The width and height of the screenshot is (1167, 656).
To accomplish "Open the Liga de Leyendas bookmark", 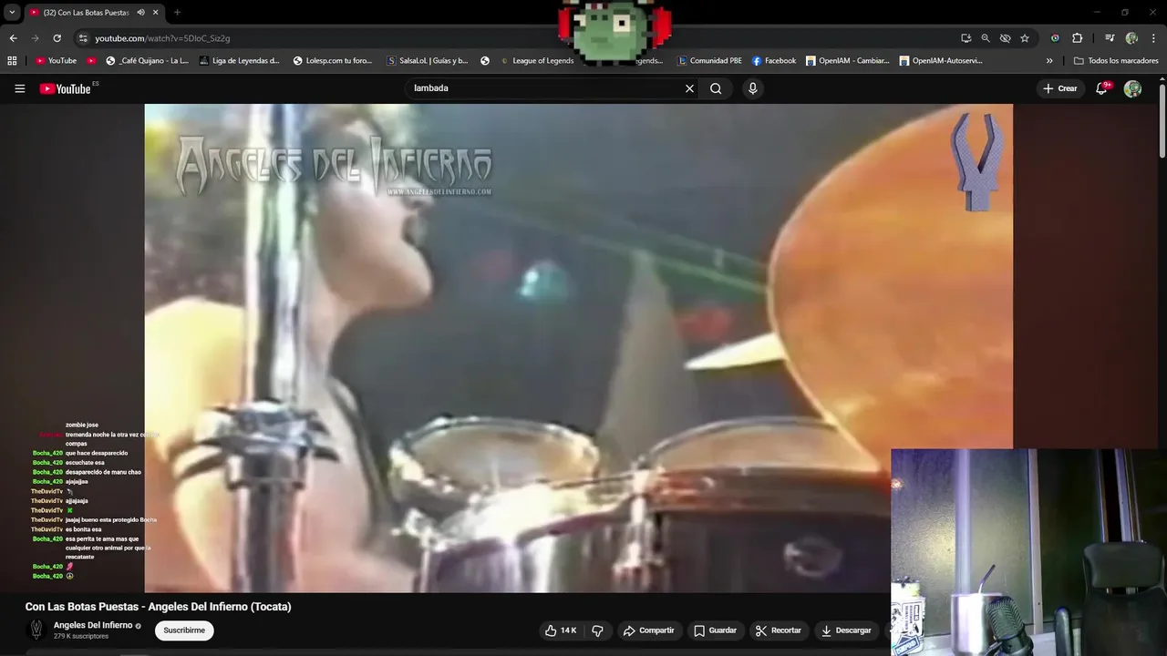I will (239, 61).
